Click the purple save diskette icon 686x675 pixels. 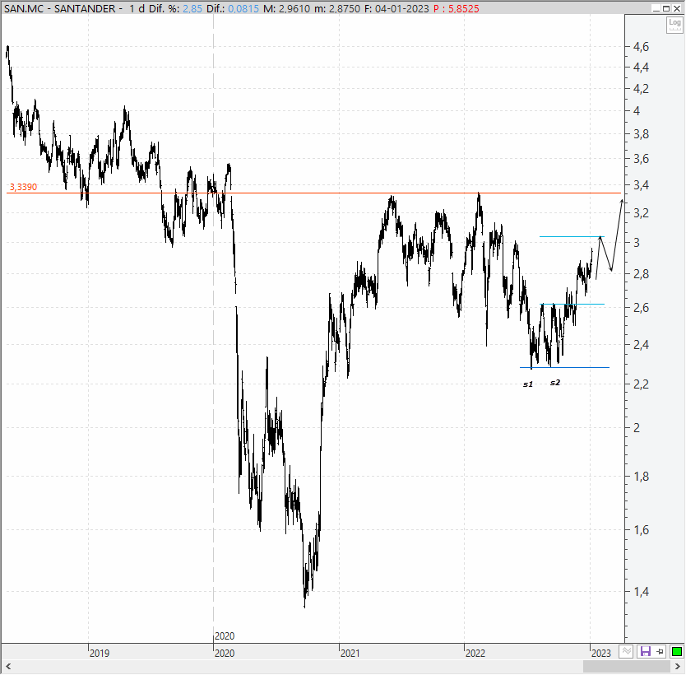click(646, 651)
